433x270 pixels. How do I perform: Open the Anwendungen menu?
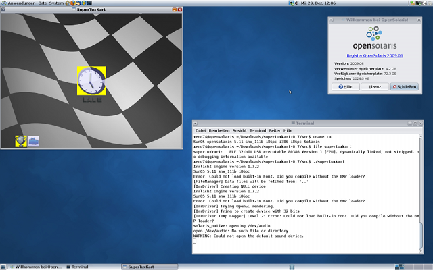tap(22, 3)
